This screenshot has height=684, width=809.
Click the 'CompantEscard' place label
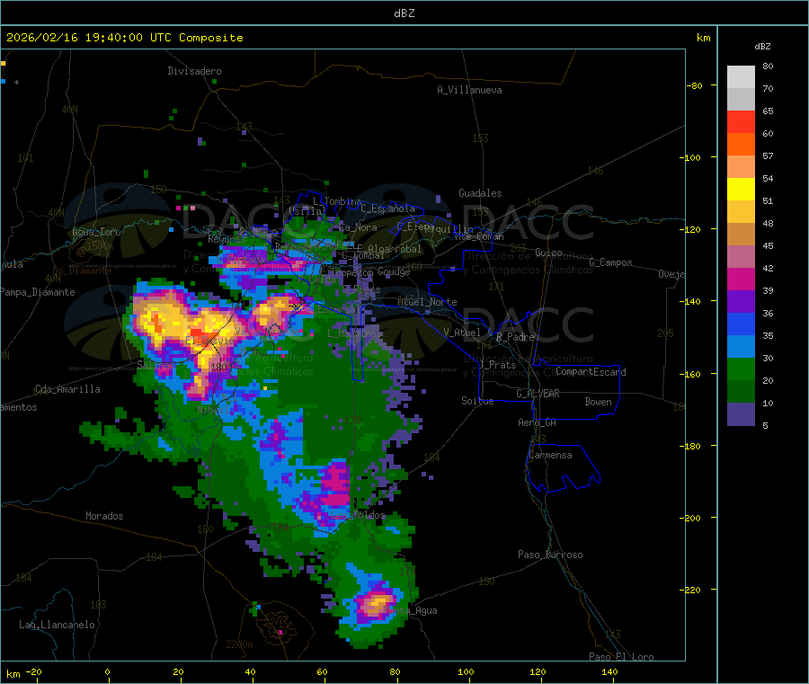tap(591, 371)
